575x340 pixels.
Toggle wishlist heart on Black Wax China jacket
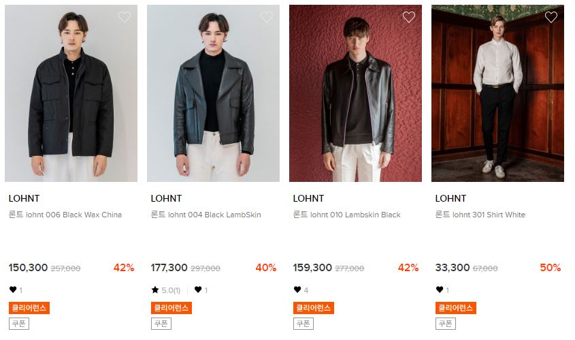click(x=125, y=17)
